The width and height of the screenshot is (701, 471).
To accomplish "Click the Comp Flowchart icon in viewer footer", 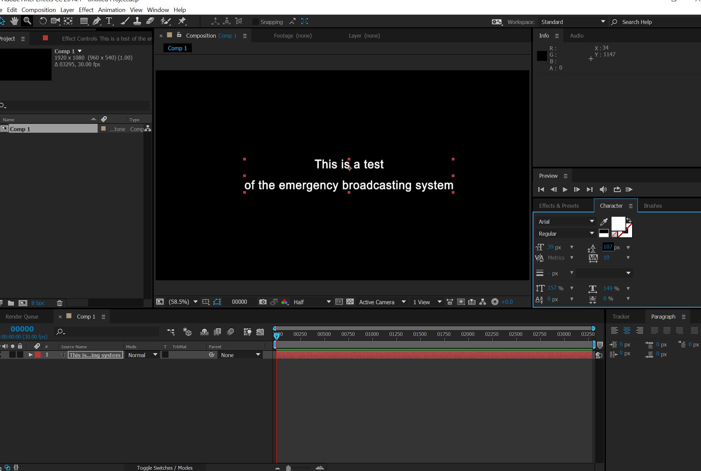I will pos(483,302).
